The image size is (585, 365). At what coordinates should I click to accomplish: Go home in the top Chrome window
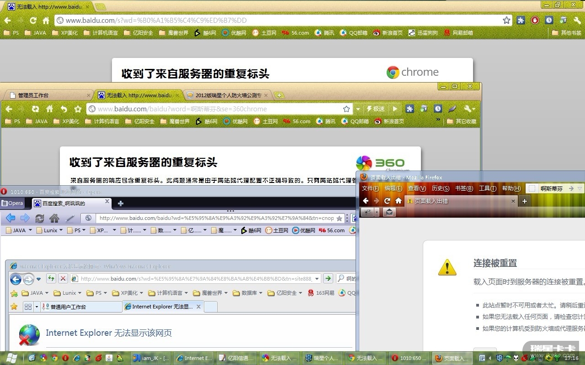click(x=46, y=21)
